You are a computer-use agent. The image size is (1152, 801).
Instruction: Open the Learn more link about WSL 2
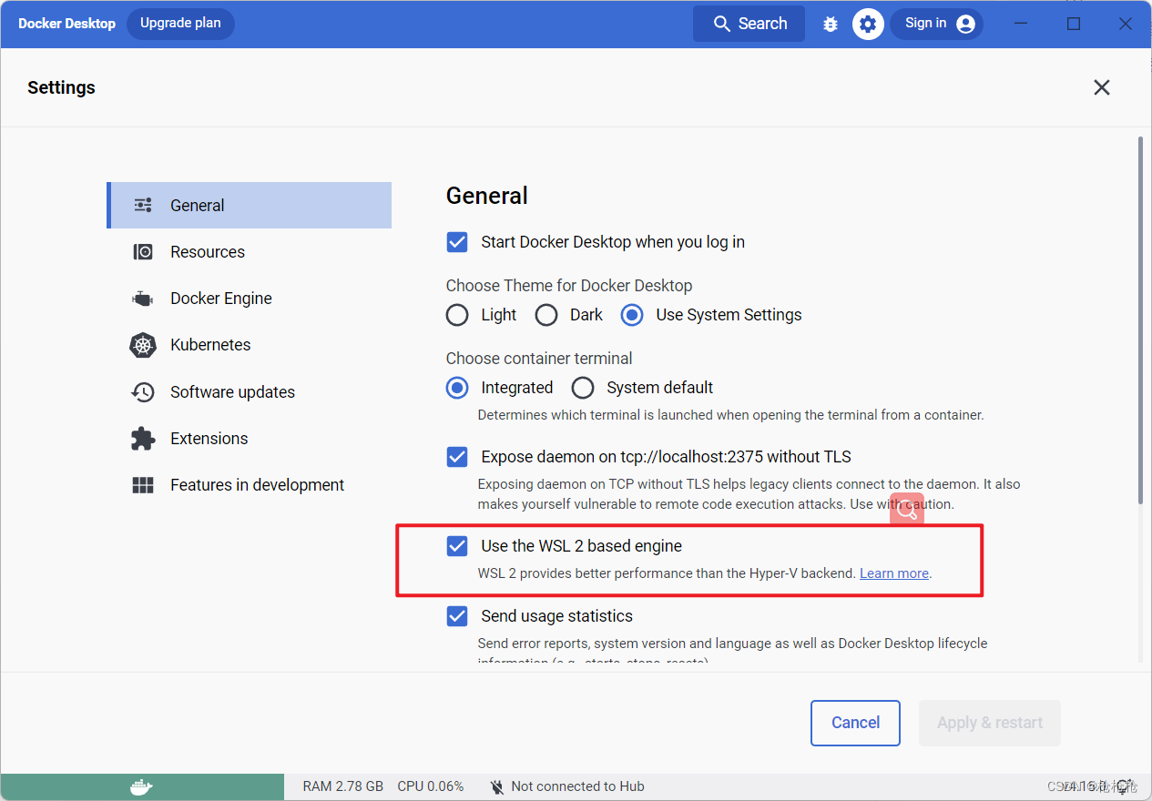pos(893,573)
